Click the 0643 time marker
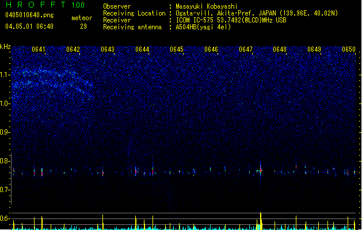Viewport: 362px width, 230px height. click(x=108, y=49)
